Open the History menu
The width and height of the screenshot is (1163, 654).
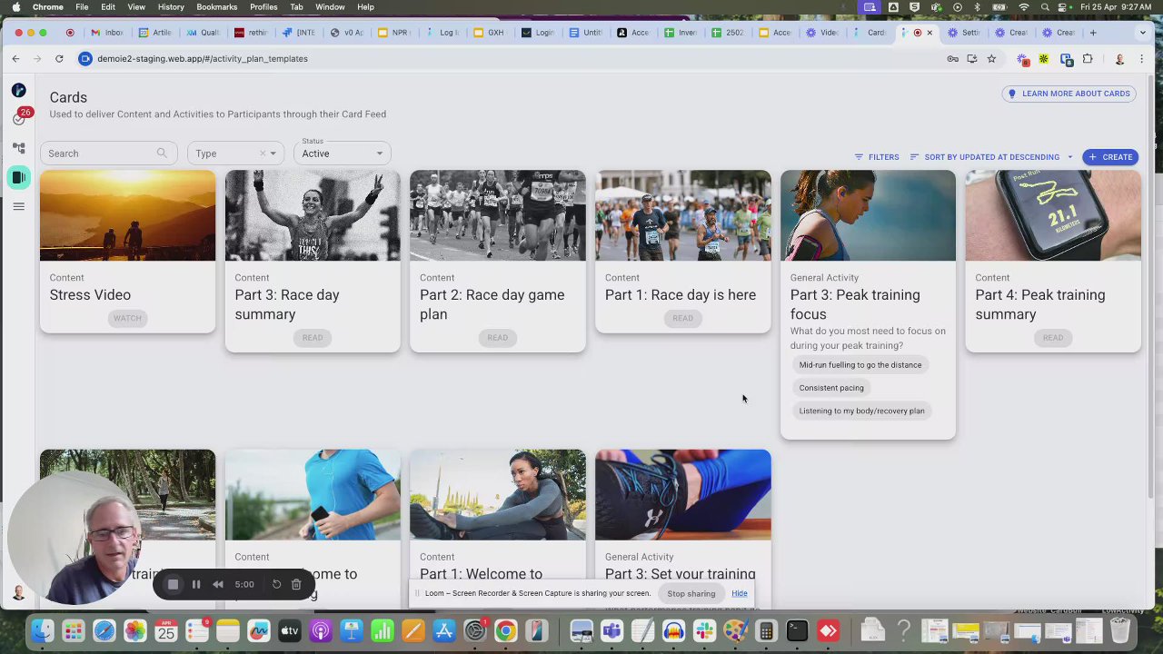(171, 7)
